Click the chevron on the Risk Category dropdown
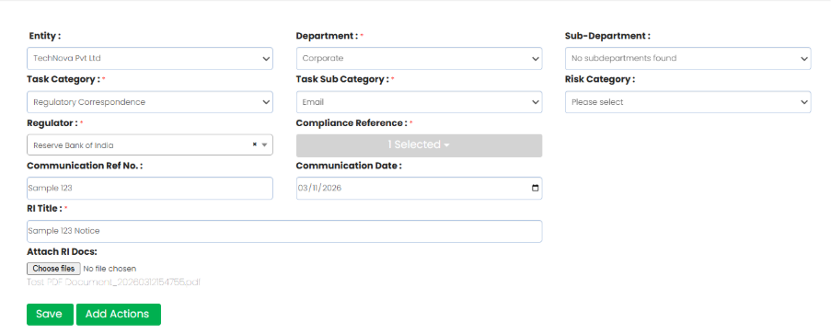831x334 pixels. point(804,102)
